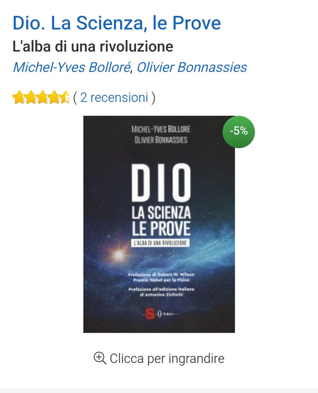Click the bright star glow on the cover

click(118, 255)
